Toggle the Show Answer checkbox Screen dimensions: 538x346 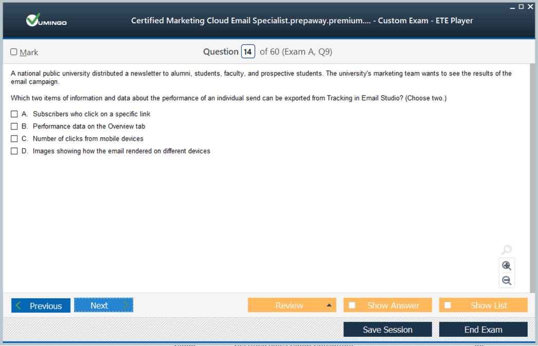352,305
